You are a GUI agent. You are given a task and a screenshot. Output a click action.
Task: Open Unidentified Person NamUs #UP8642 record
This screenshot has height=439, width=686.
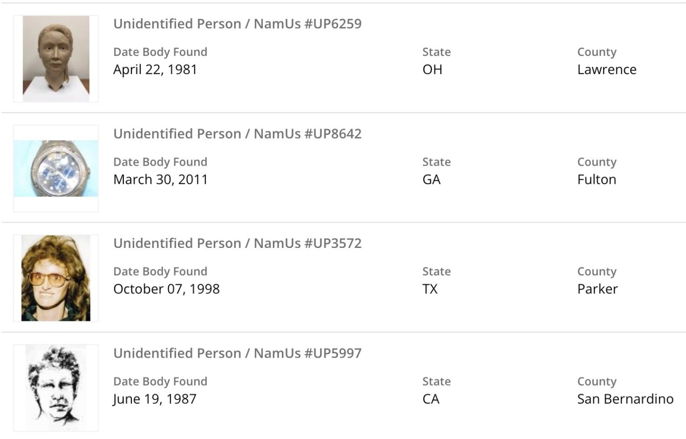tap(237, 134)
